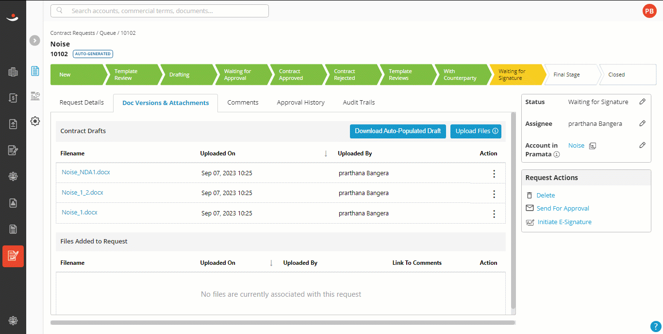
Task: Open action menu for Noise_NDA1.docx
Action: [494, 174]
